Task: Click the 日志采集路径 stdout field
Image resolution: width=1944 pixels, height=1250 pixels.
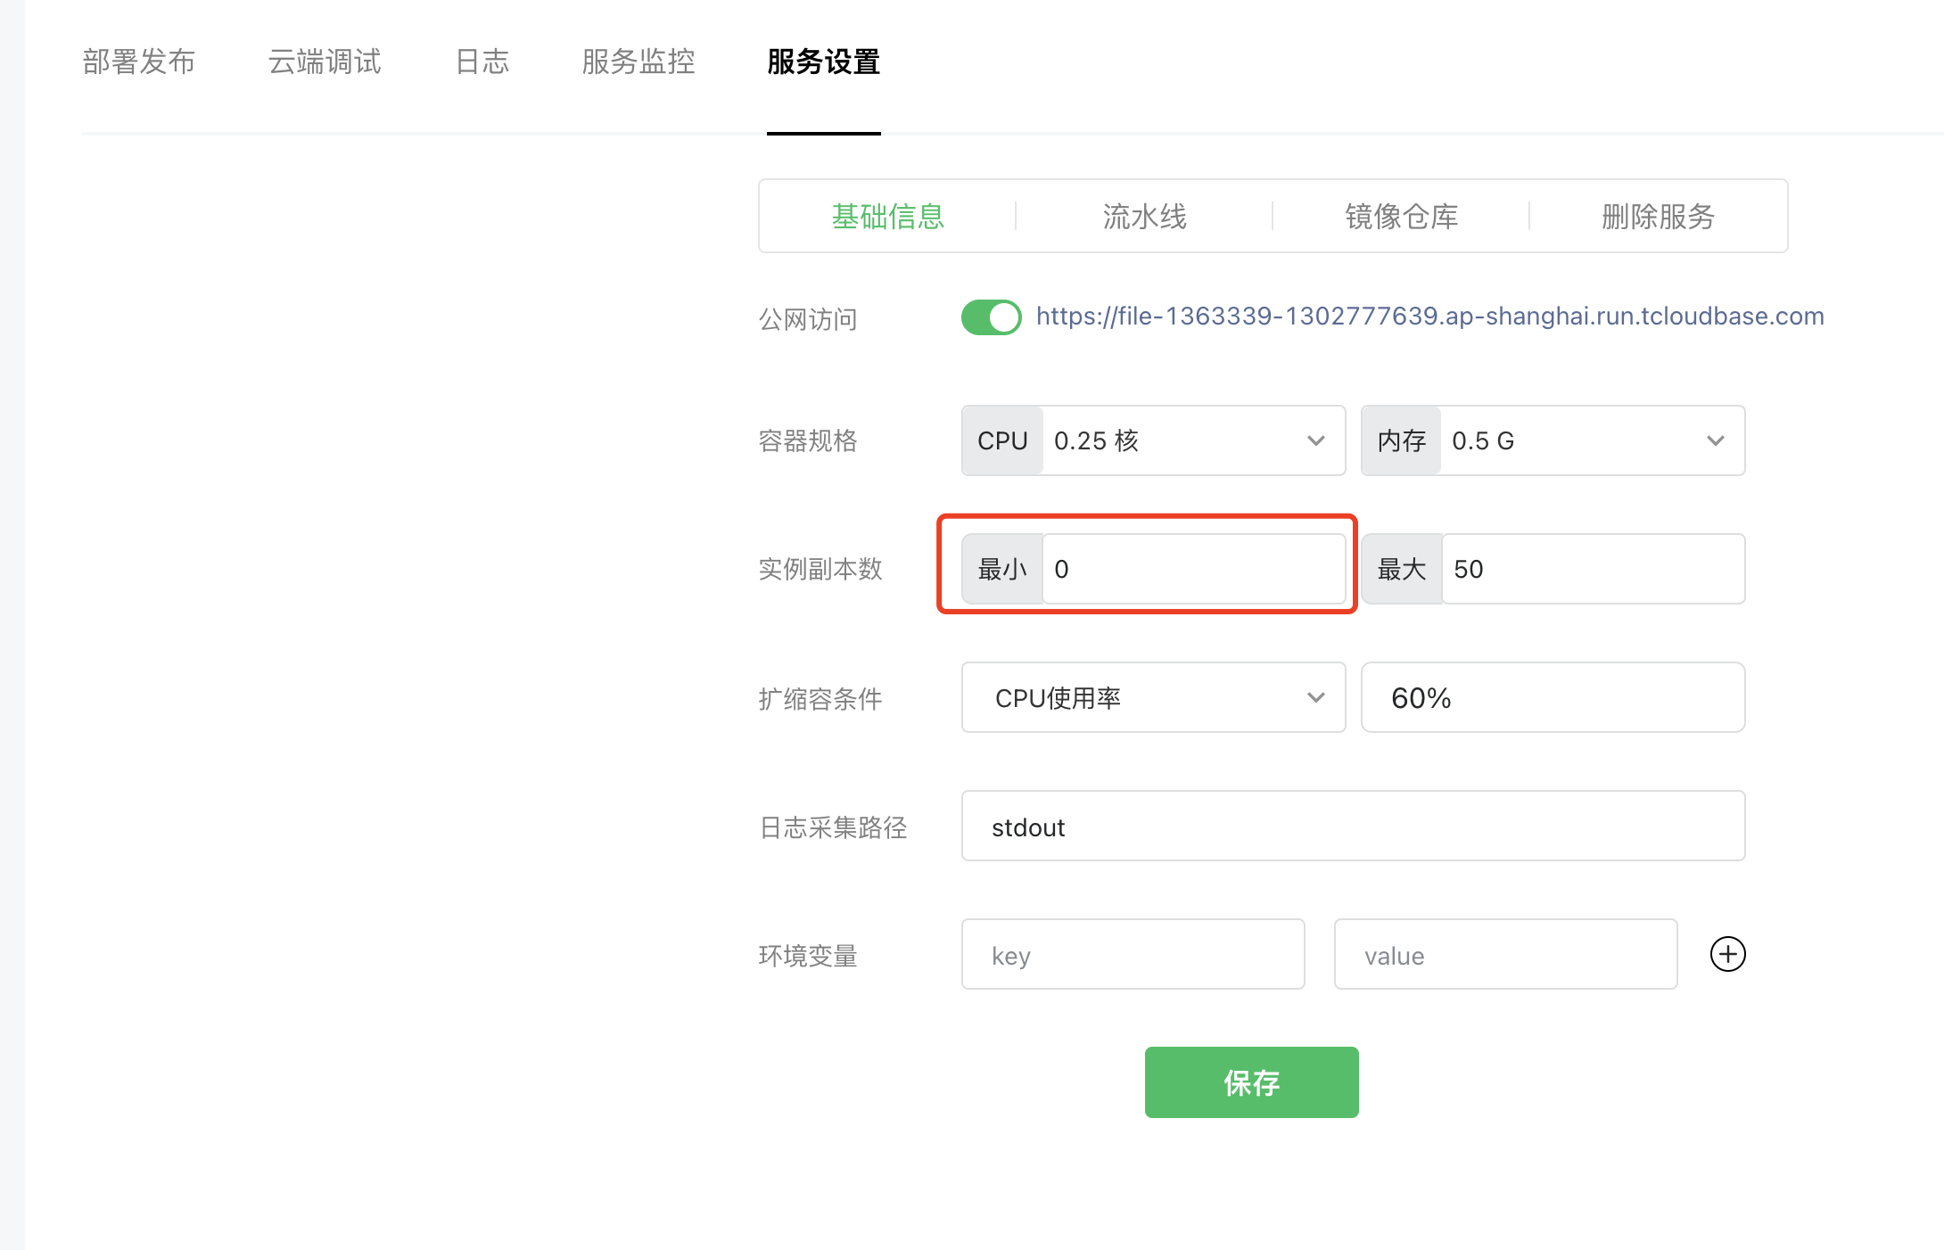Action: (1353, 826)
